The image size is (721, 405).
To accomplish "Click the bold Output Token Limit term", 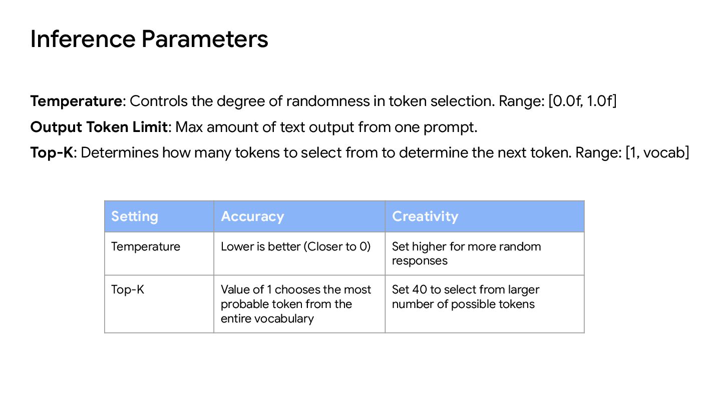I will pos(99,127).
